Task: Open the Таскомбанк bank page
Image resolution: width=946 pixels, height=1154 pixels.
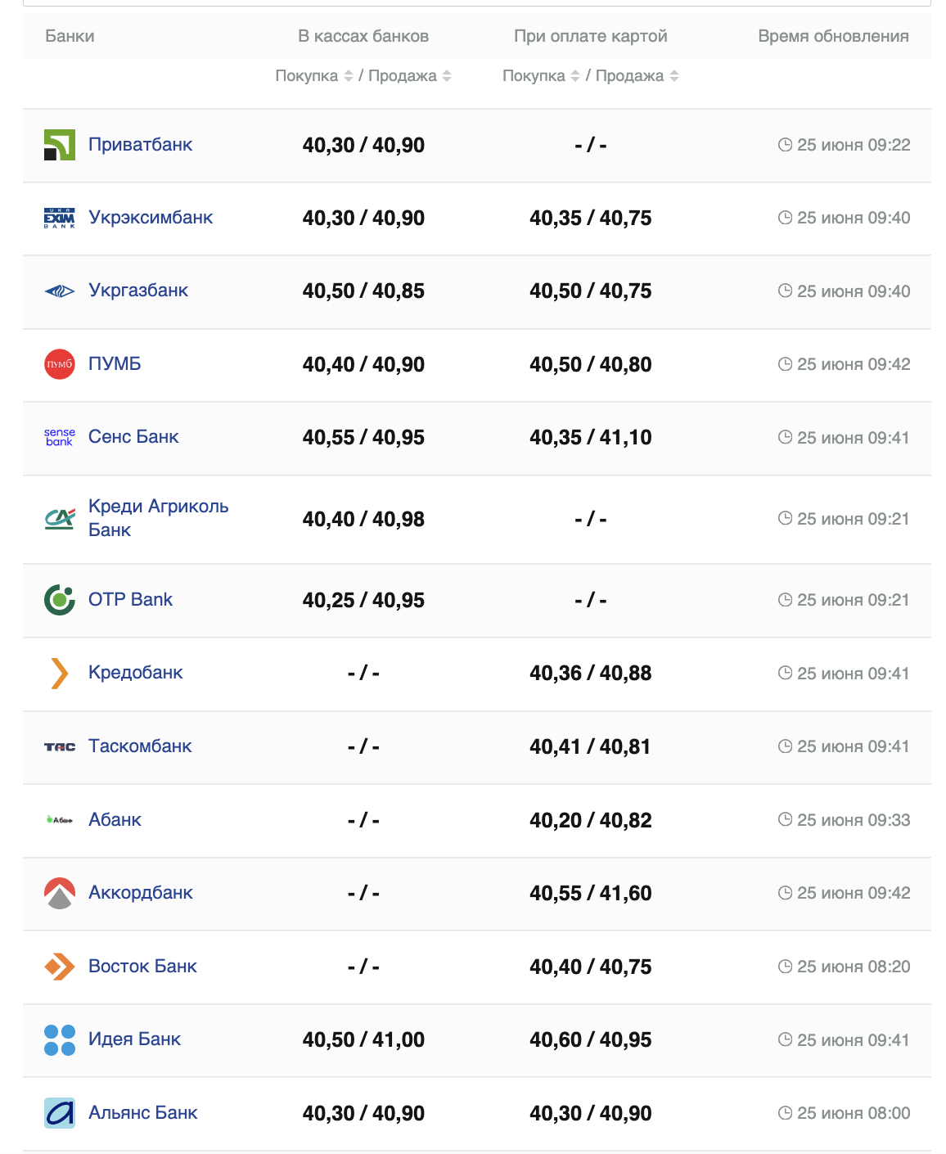Action: coord(140,746)
